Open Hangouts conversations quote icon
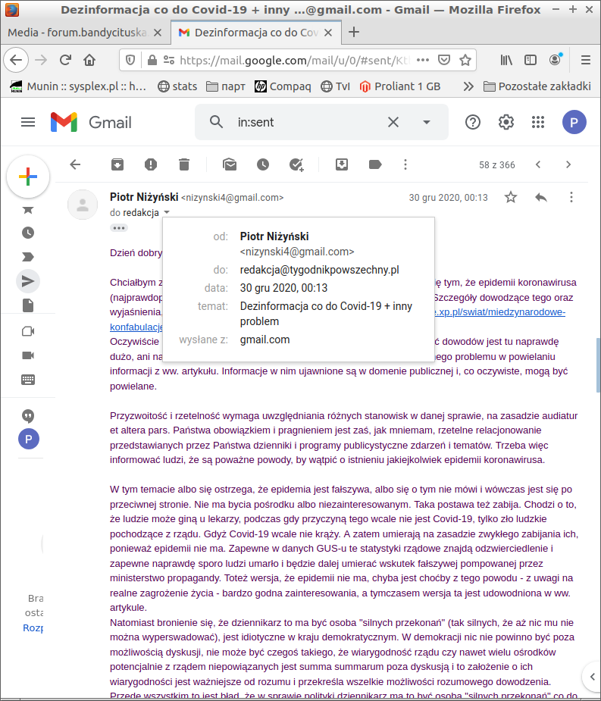Viewport: 601px width, 701px height. tap(28, 416)
